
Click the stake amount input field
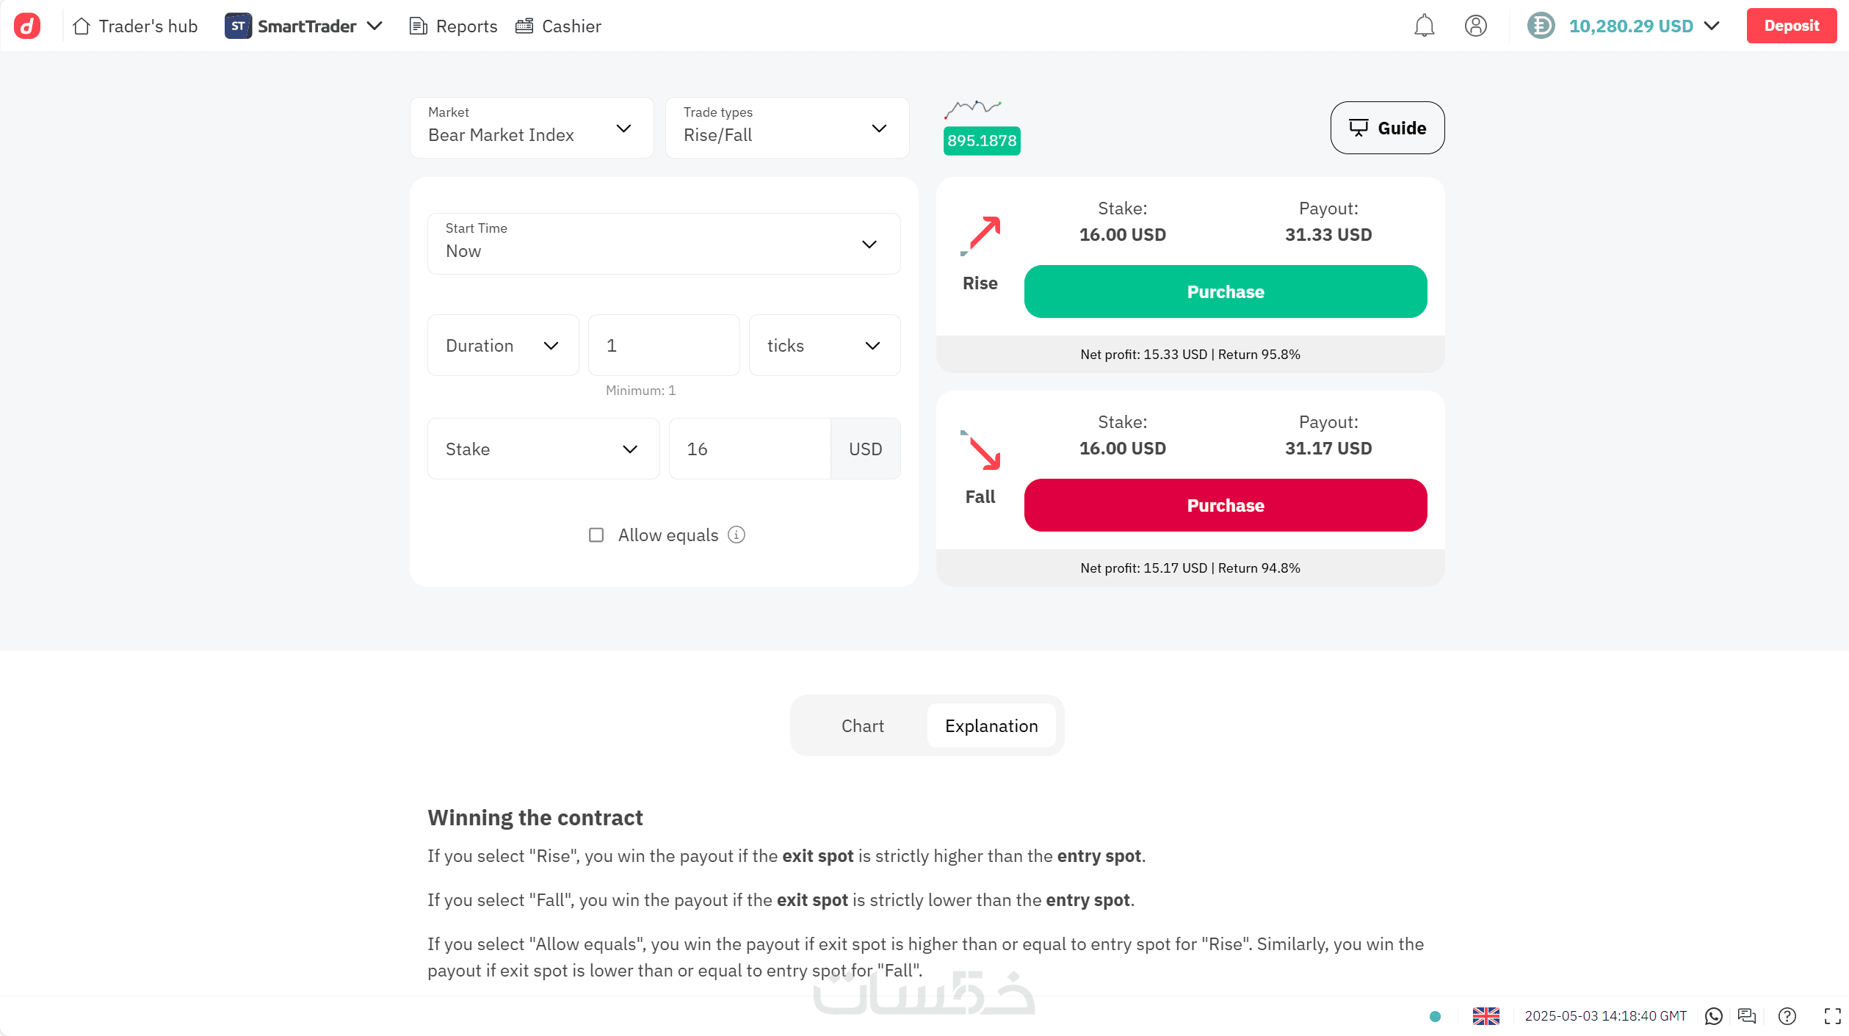point(749,449)
